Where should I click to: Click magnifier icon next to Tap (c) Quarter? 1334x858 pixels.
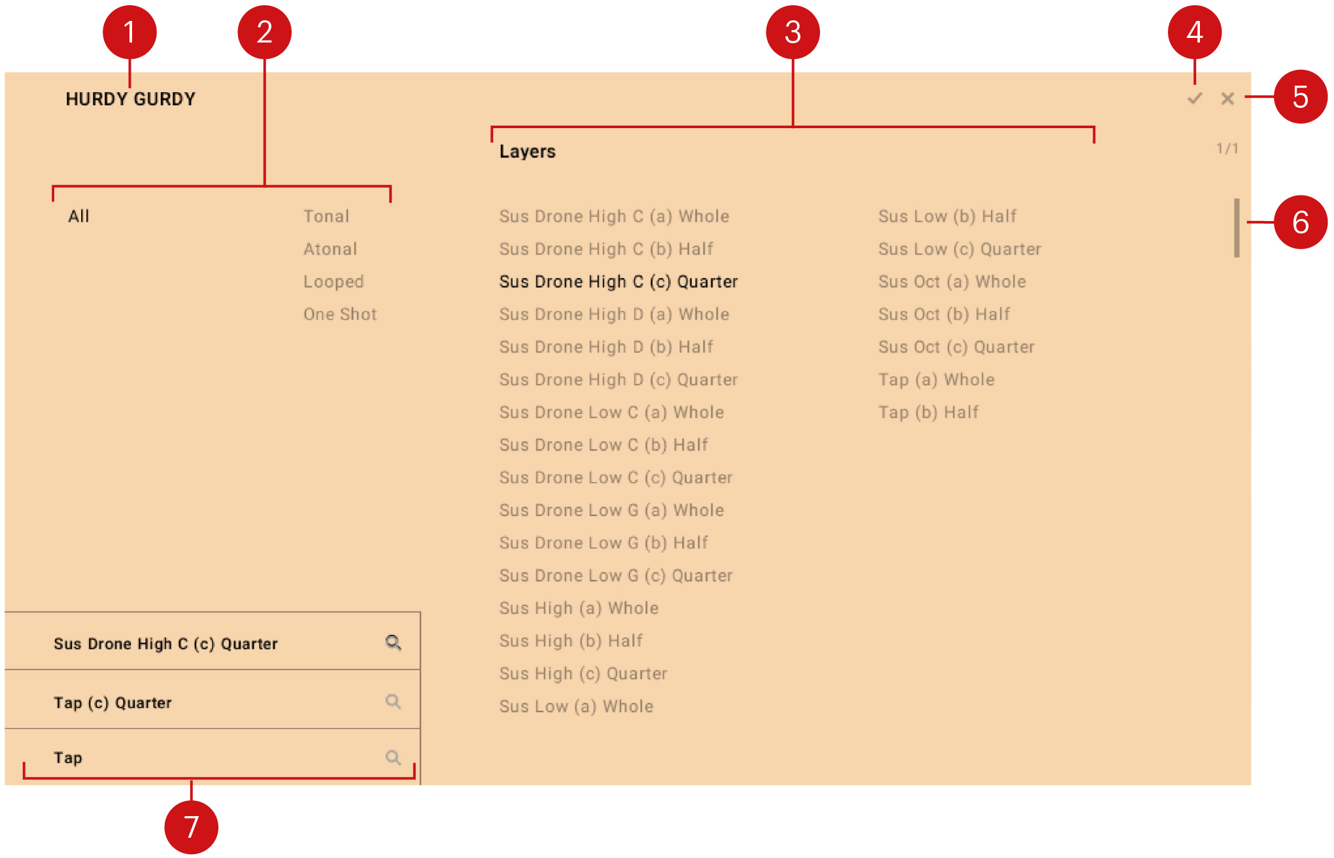(393, 702)
